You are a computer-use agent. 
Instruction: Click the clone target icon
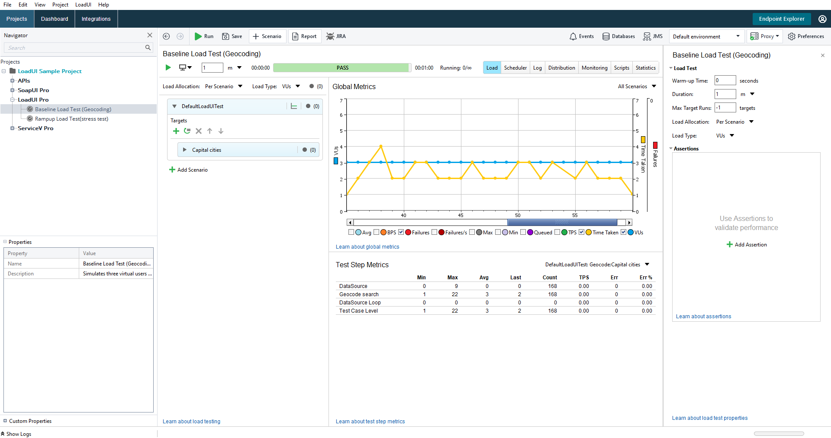(187, 131)
